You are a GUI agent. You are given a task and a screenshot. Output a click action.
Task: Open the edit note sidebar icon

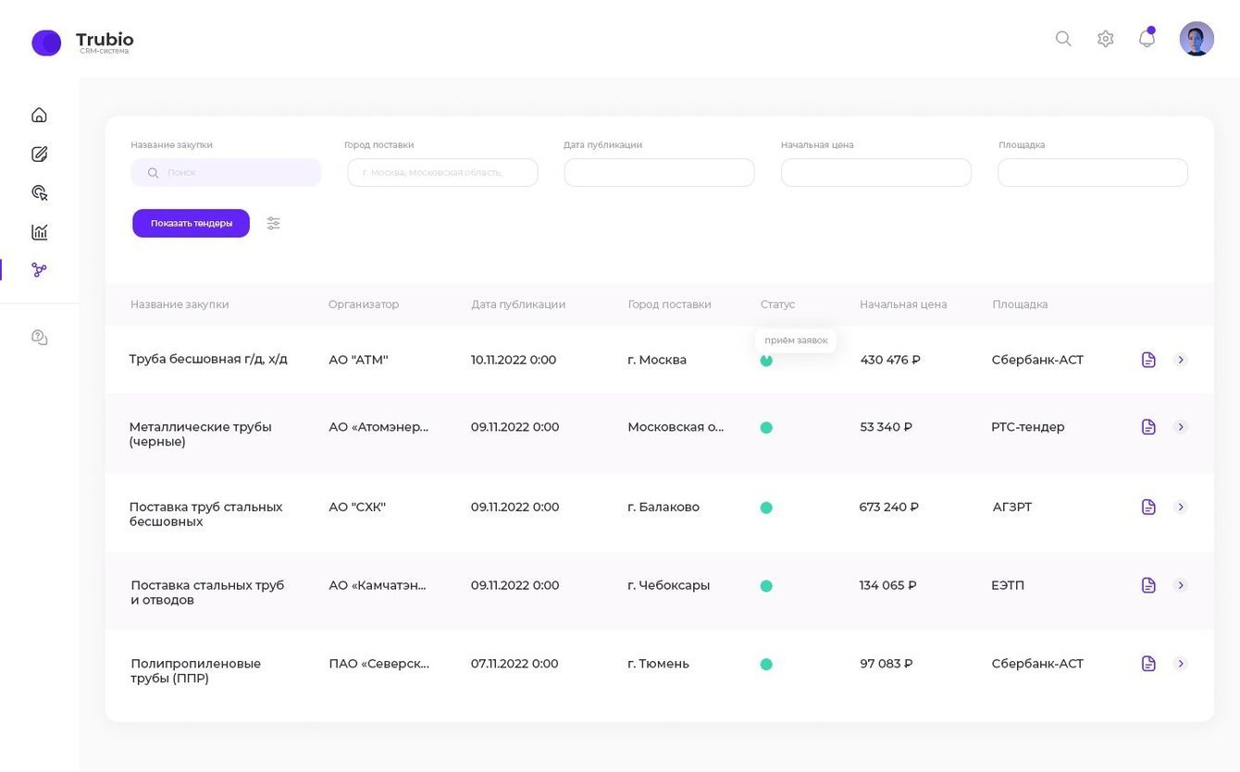click(39, 153)
